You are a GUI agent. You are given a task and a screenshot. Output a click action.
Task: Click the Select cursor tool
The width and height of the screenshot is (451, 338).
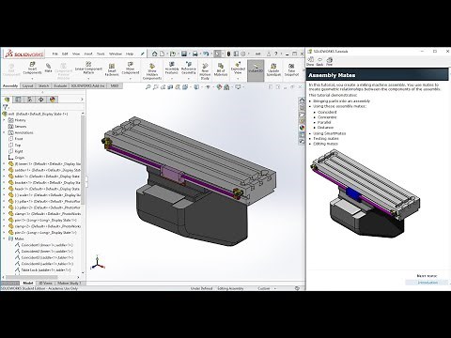(x=218, y=54)
